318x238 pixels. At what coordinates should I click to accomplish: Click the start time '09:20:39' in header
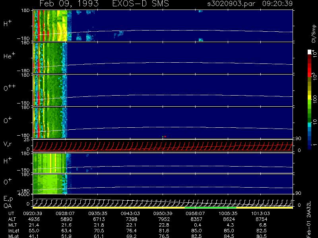tap(277, 4)
